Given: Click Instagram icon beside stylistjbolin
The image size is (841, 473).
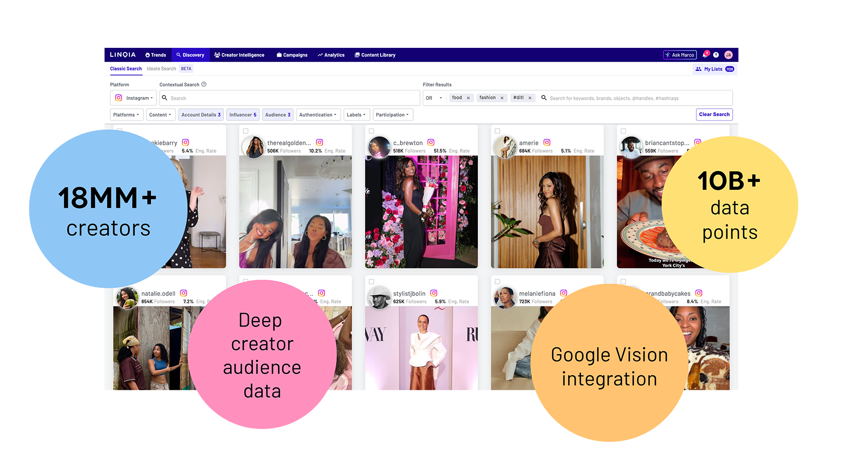Looking at the screenshot, I should [x=434, y=293].
